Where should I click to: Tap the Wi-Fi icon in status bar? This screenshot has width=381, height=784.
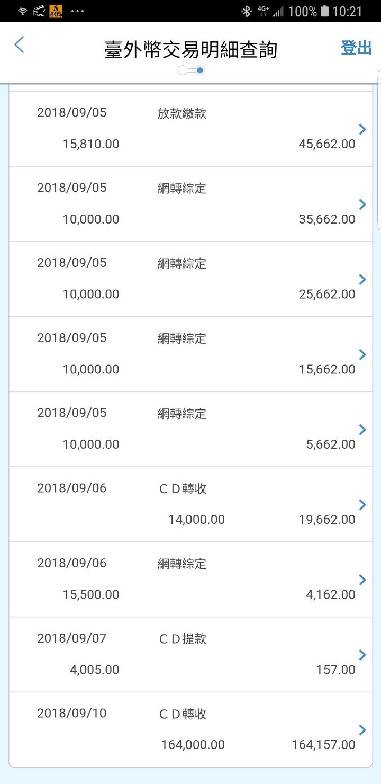(22, 11)
